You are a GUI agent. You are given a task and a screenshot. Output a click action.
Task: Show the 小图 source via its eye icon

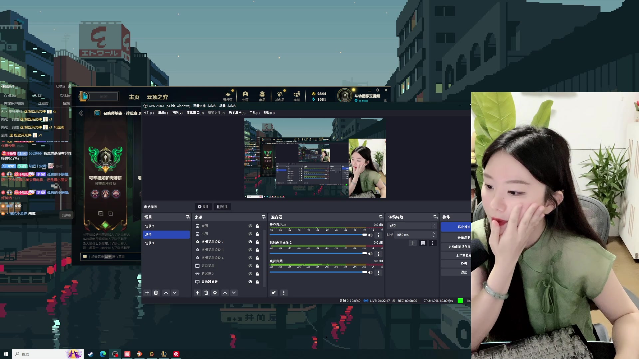250,234
